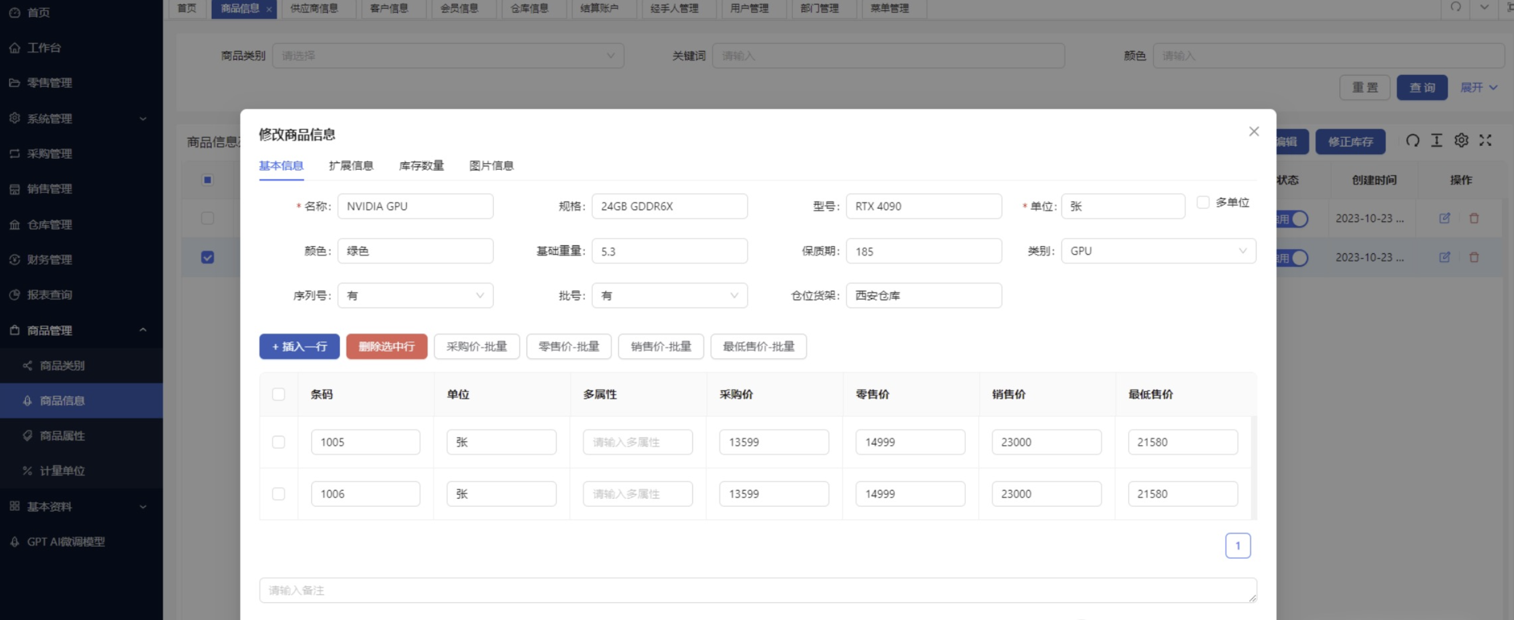1514x620 pixels.
Task: Click delete icon in first table row
Action: (1473, 218)
